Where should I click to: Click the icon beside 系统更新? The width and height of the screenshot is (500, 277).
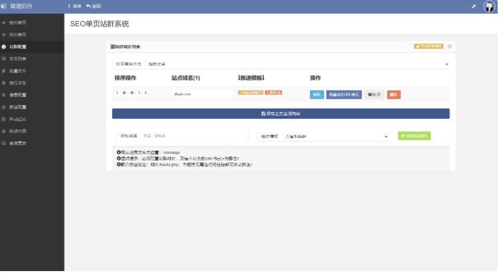pyautogui.click(x=4, y=144)
